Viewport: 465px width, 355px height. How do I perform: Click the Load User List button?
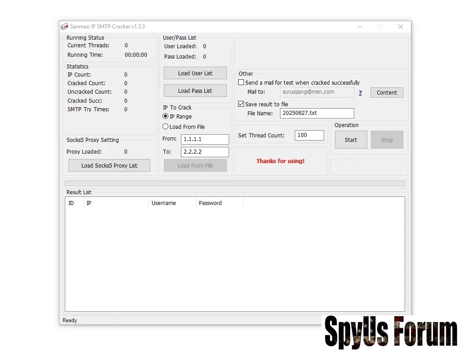[x=195, y=73]
